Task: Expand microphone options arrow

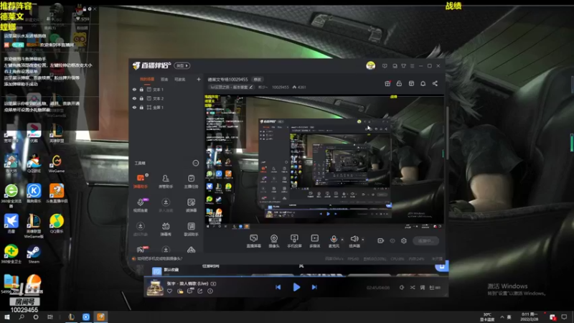Action: [342, 240]
